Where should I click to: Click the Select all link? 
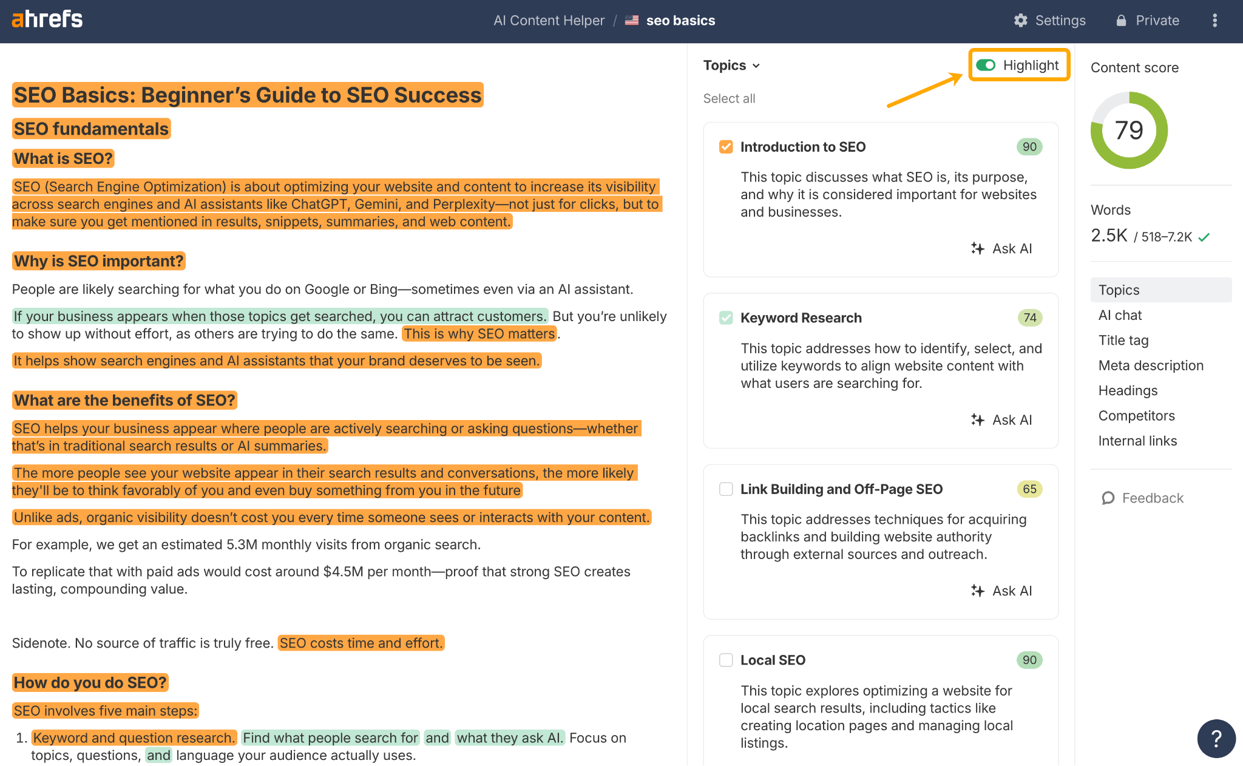click(729, 98)
